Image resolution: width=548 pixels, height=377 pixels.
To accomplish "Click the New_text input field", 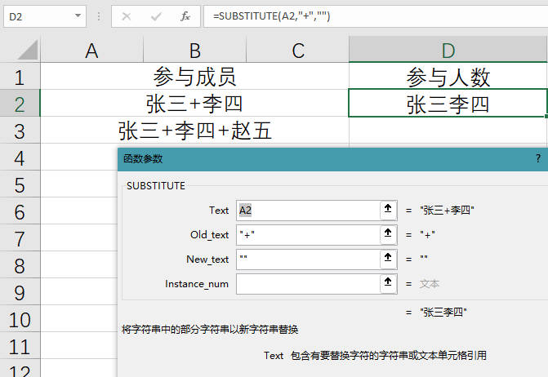I will click(306, 259).
